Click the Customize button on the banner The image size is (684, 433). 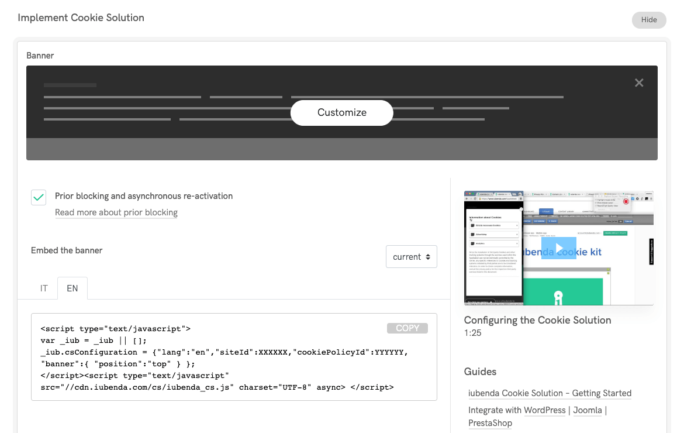coord(341,112)
